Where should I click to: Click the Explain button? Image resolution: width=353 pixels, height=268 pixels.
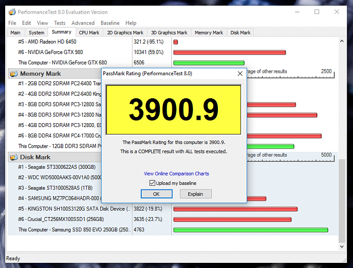click(x=195, y=194)
